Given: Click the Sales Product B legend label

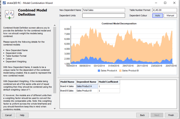Looking at the screenshot, I should coord(130,71).
